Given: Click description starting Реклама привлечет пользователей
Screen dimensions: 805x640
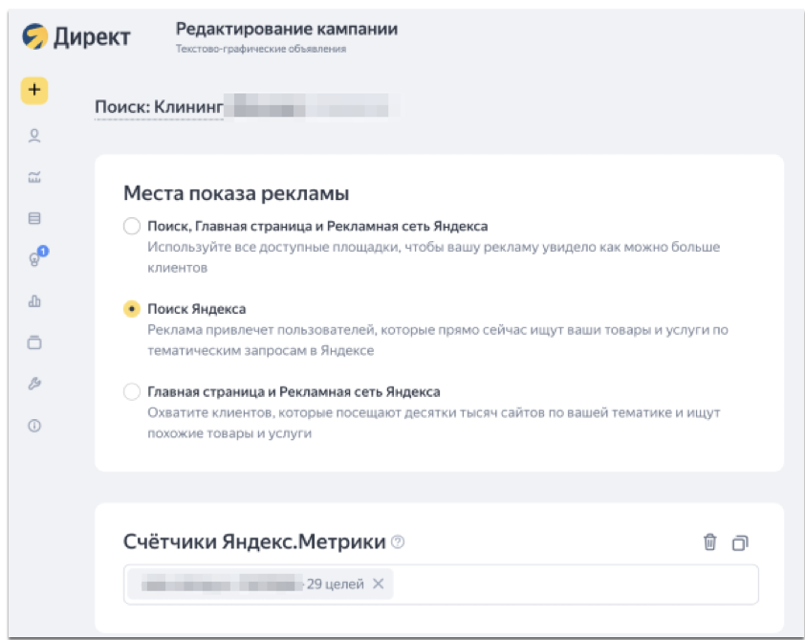Looking at the screenshot, I should click(x=438, y=340).
